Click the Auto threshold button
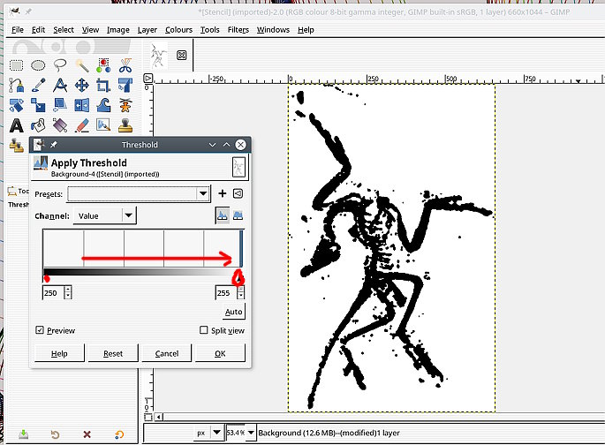The height and width of the screenshot is (445, 605). [234, 312]
